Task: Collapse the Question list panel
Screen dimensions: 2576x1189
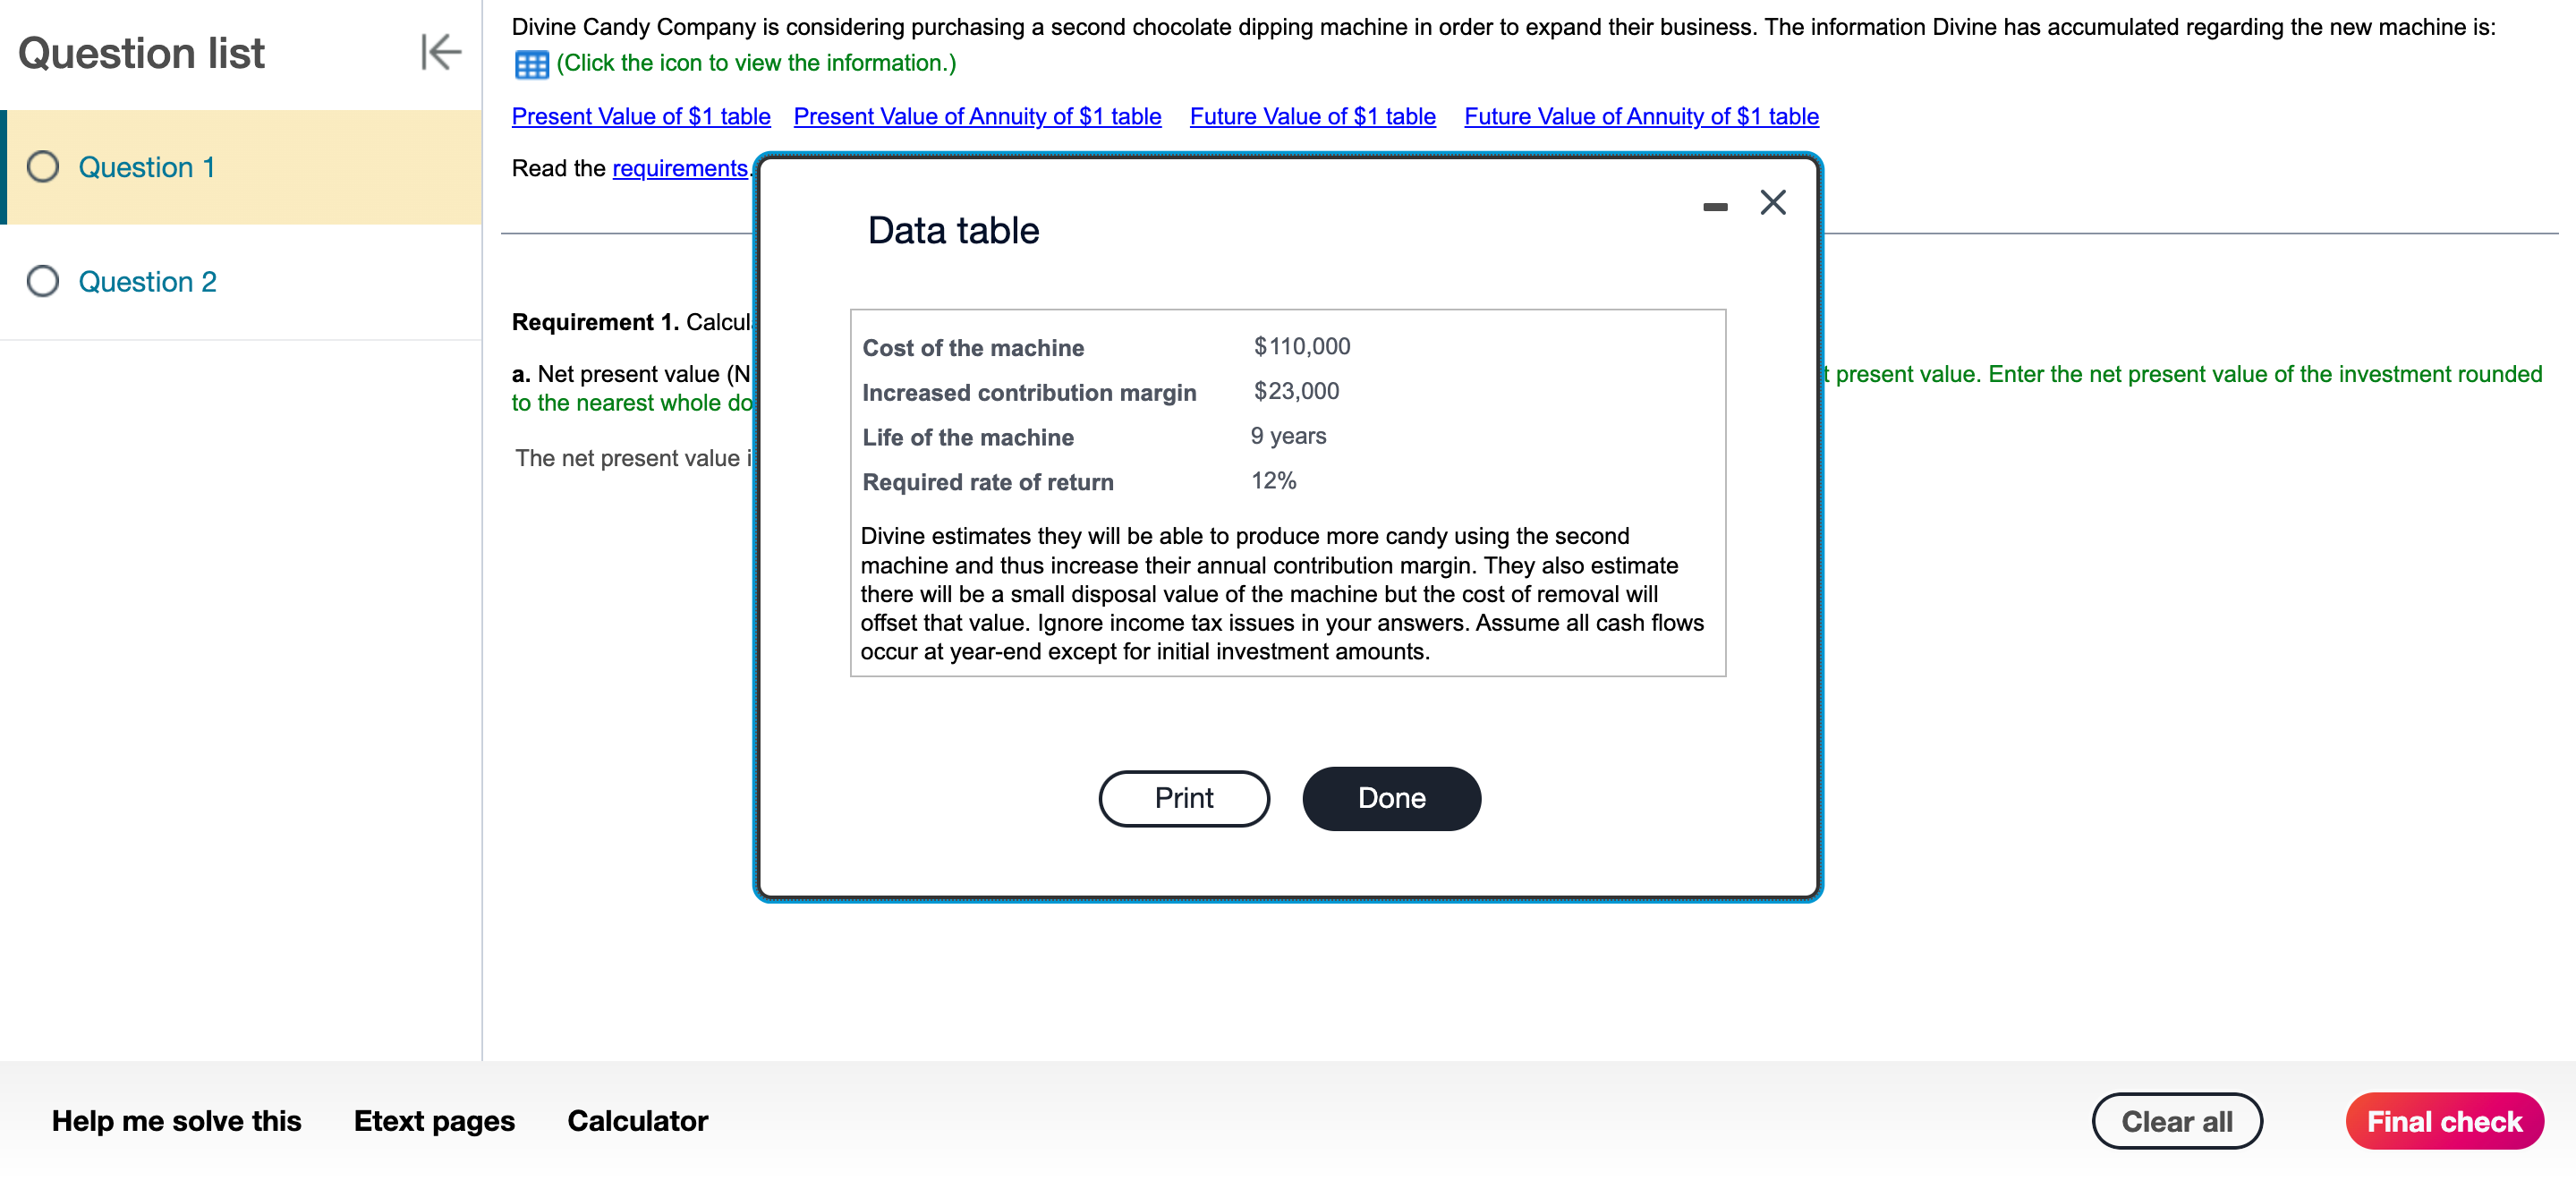Action: click(x=440, y=52)
